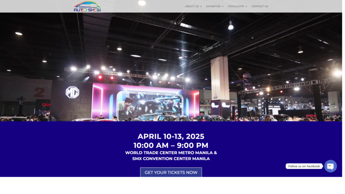The image size is (345, 194).
Task: Expand the Exhibitor dropdown chevron
Action: 222,7
